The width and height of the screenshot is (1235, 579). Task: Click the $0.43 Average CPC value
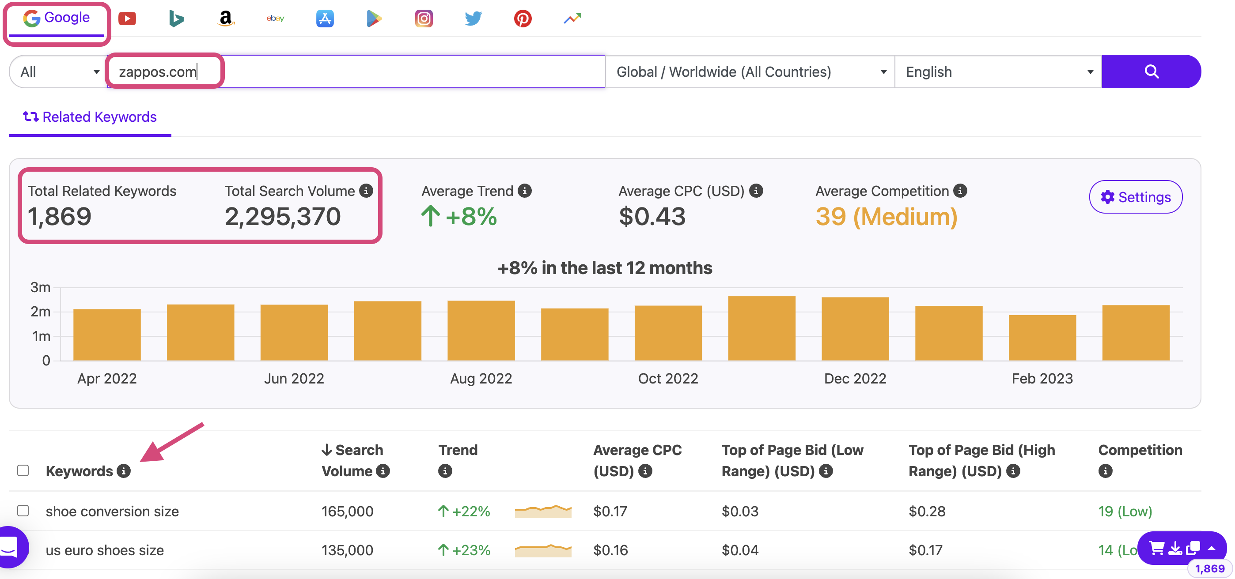click(652, 217)
